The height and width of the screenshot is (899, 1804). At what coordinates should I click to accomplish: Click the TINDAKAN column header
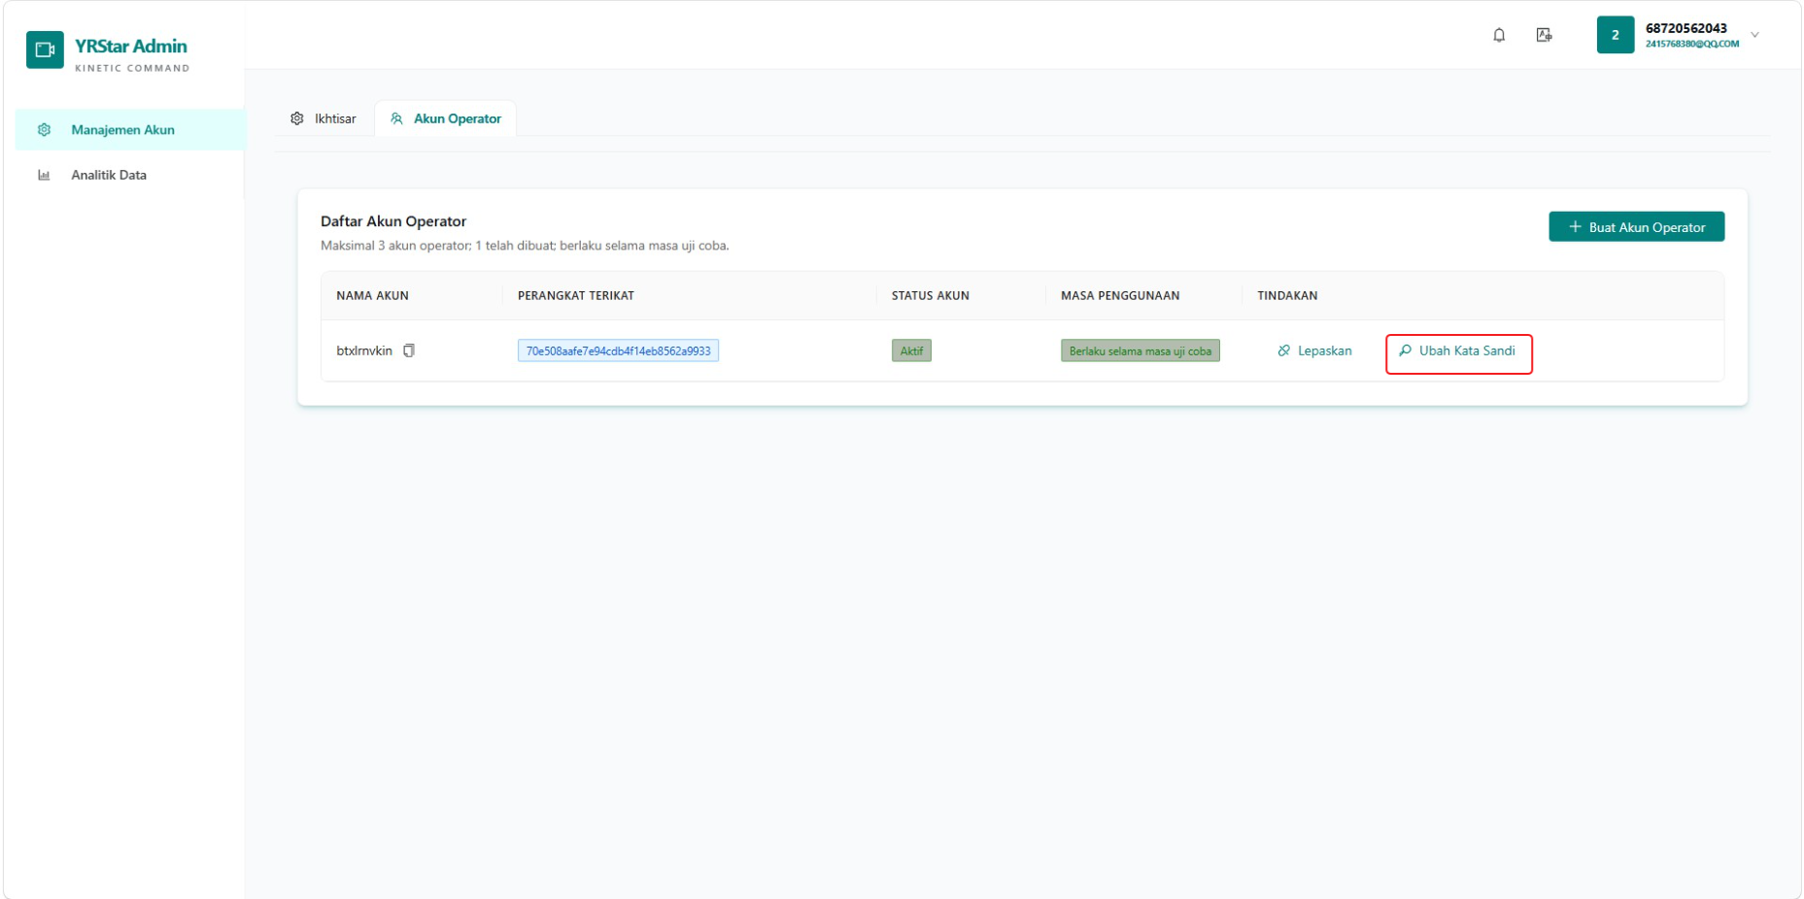coord(1287,296)
